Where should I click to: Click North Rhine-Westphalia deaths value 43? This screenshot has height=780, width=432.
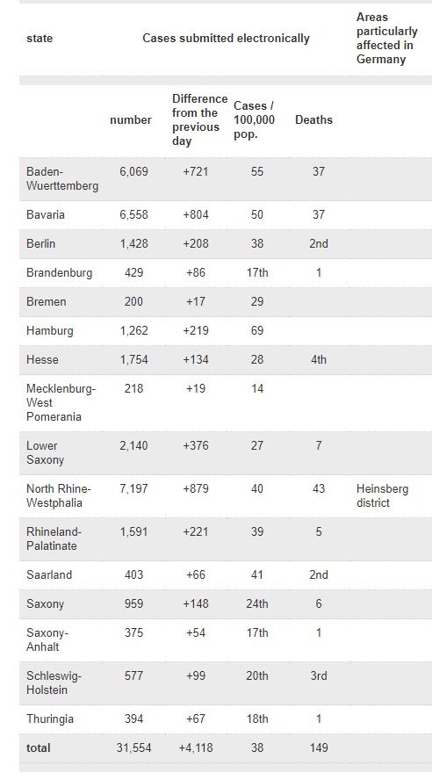pyautogui.click(x=319, y=489)
